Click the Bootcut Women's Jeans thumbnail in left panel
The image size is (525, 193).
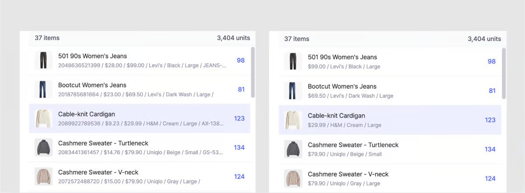pos(43,89)
